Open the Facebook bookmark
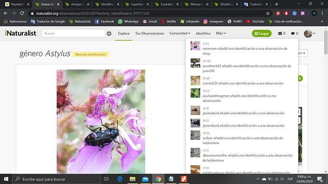Image resolution: width=328 pixels, height=184 pixels. [x=105, y=21]
